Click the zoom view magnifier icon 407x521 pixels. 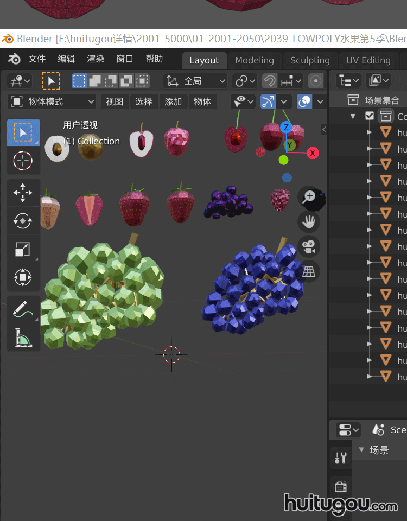click(309, 196)
